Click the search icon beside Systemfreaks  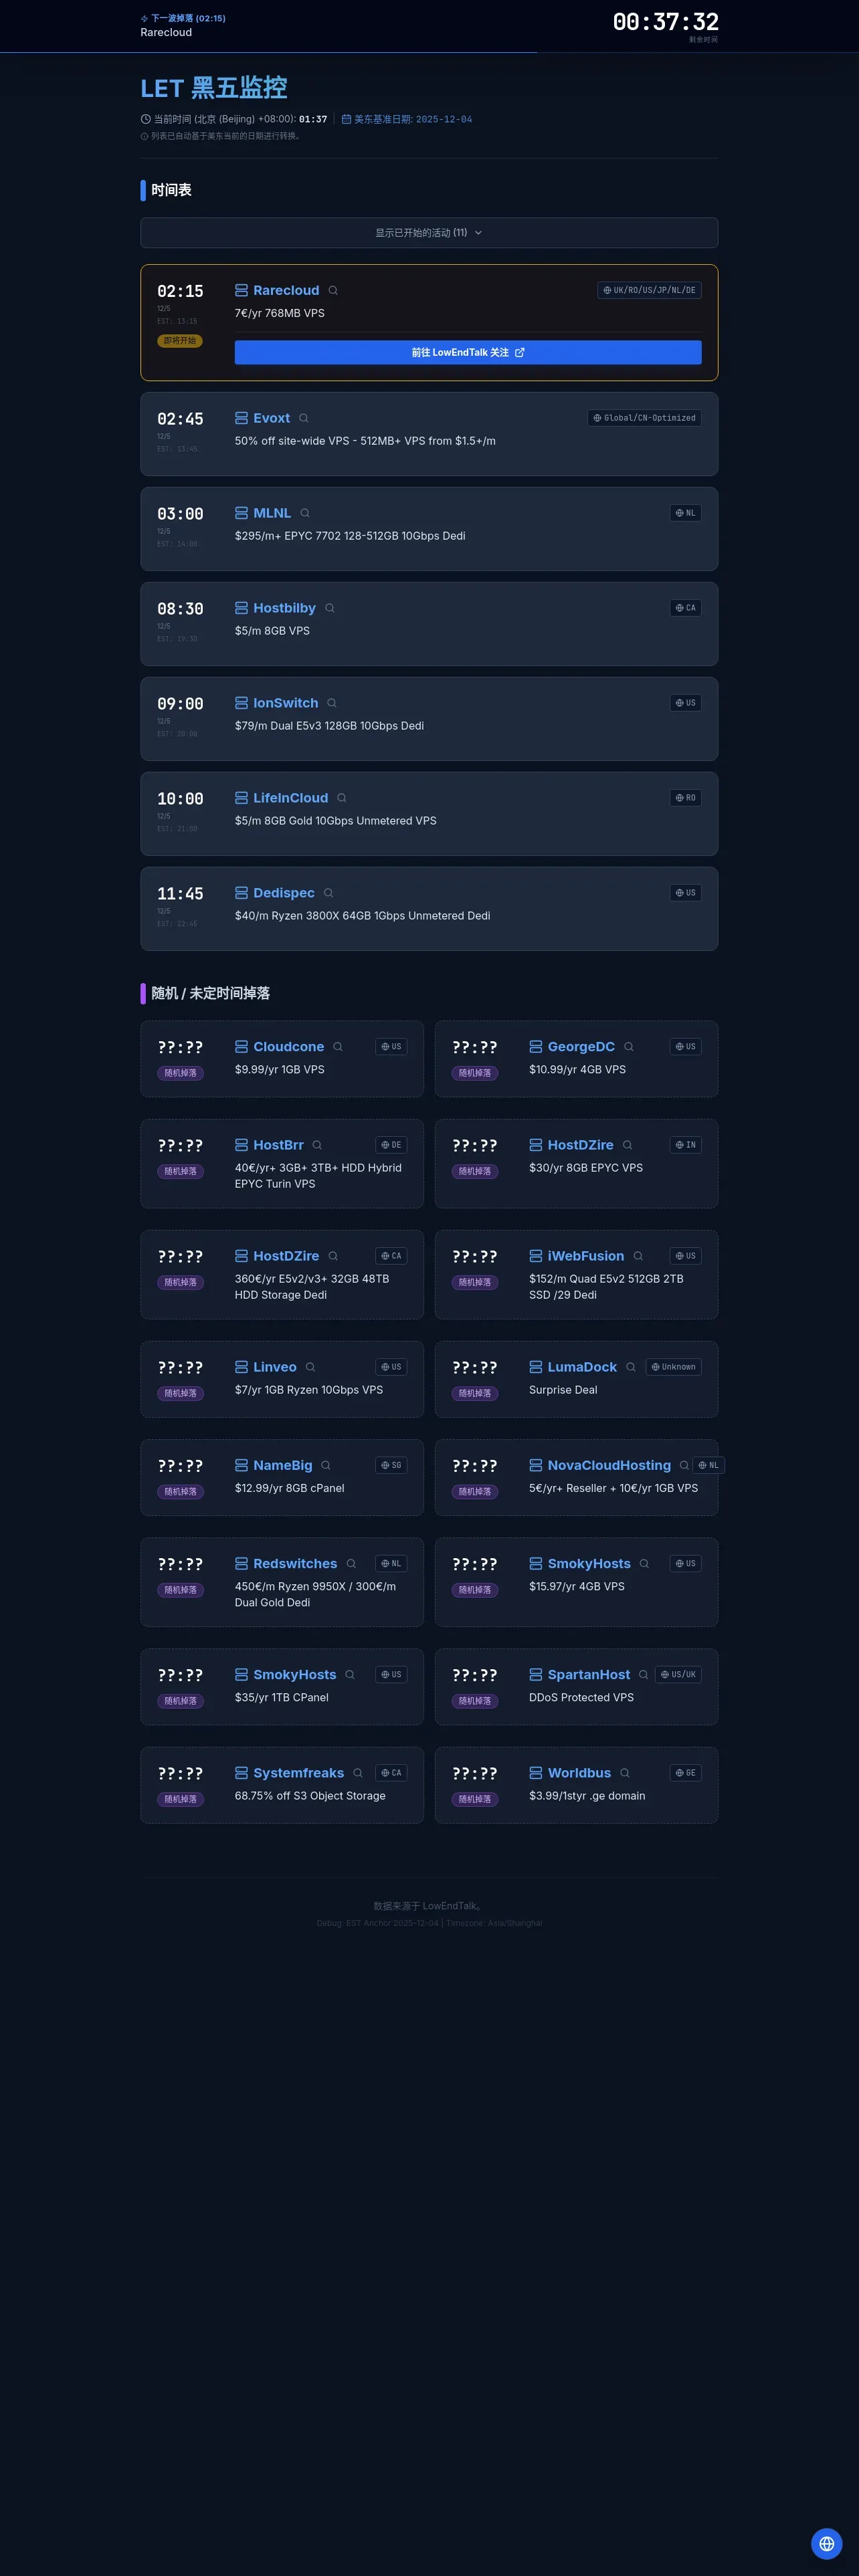358,1773
